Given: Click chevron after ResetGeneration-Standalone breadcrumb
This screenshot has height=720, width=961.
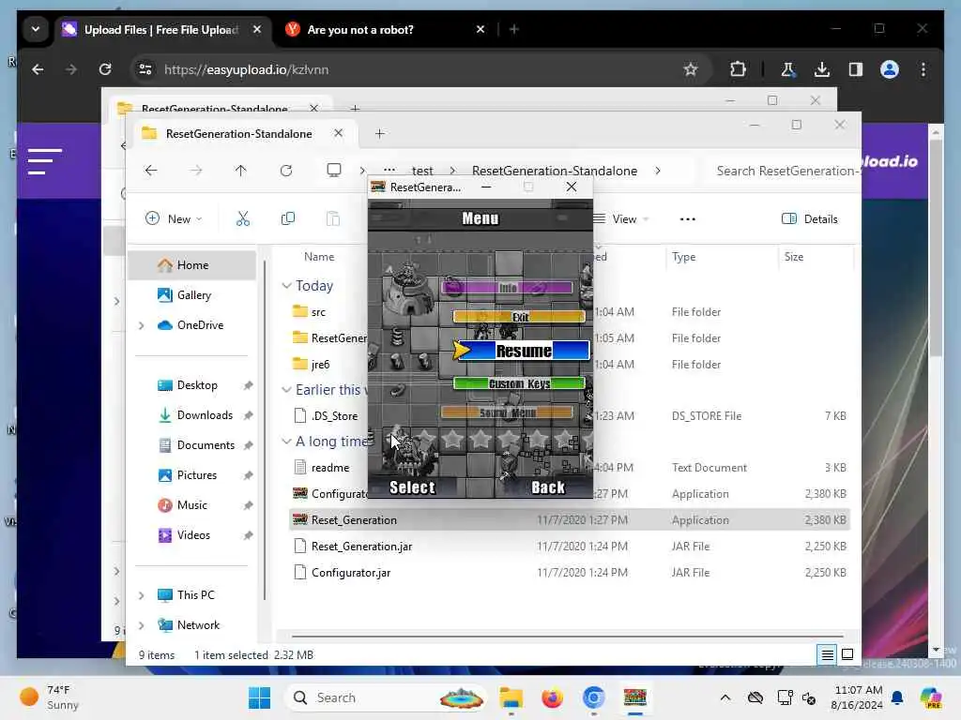Looking at the screenshot, I should (x=658, y=171).
